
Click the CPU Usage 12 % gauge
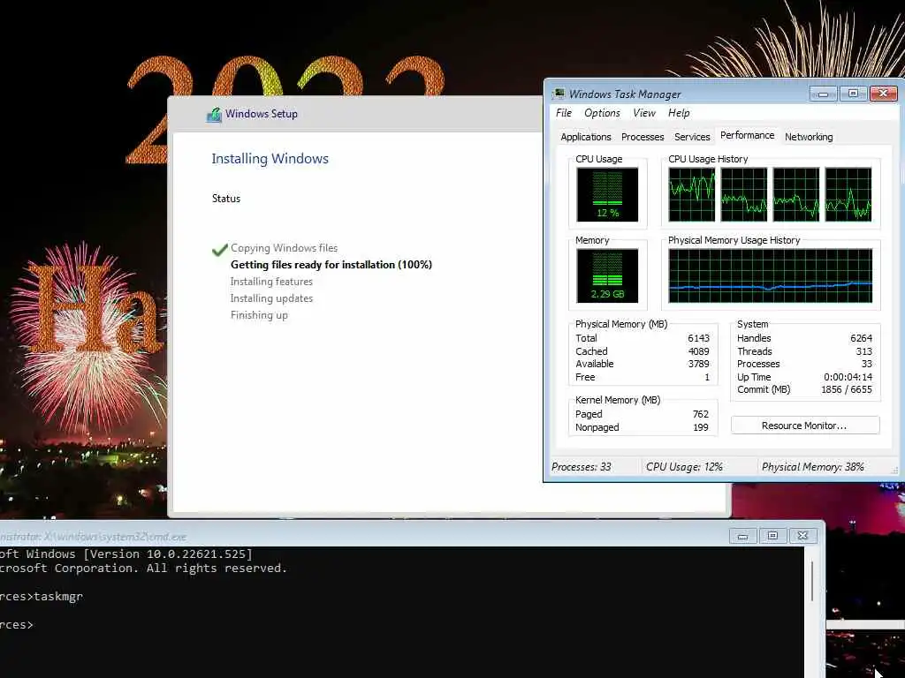(607, 195)
